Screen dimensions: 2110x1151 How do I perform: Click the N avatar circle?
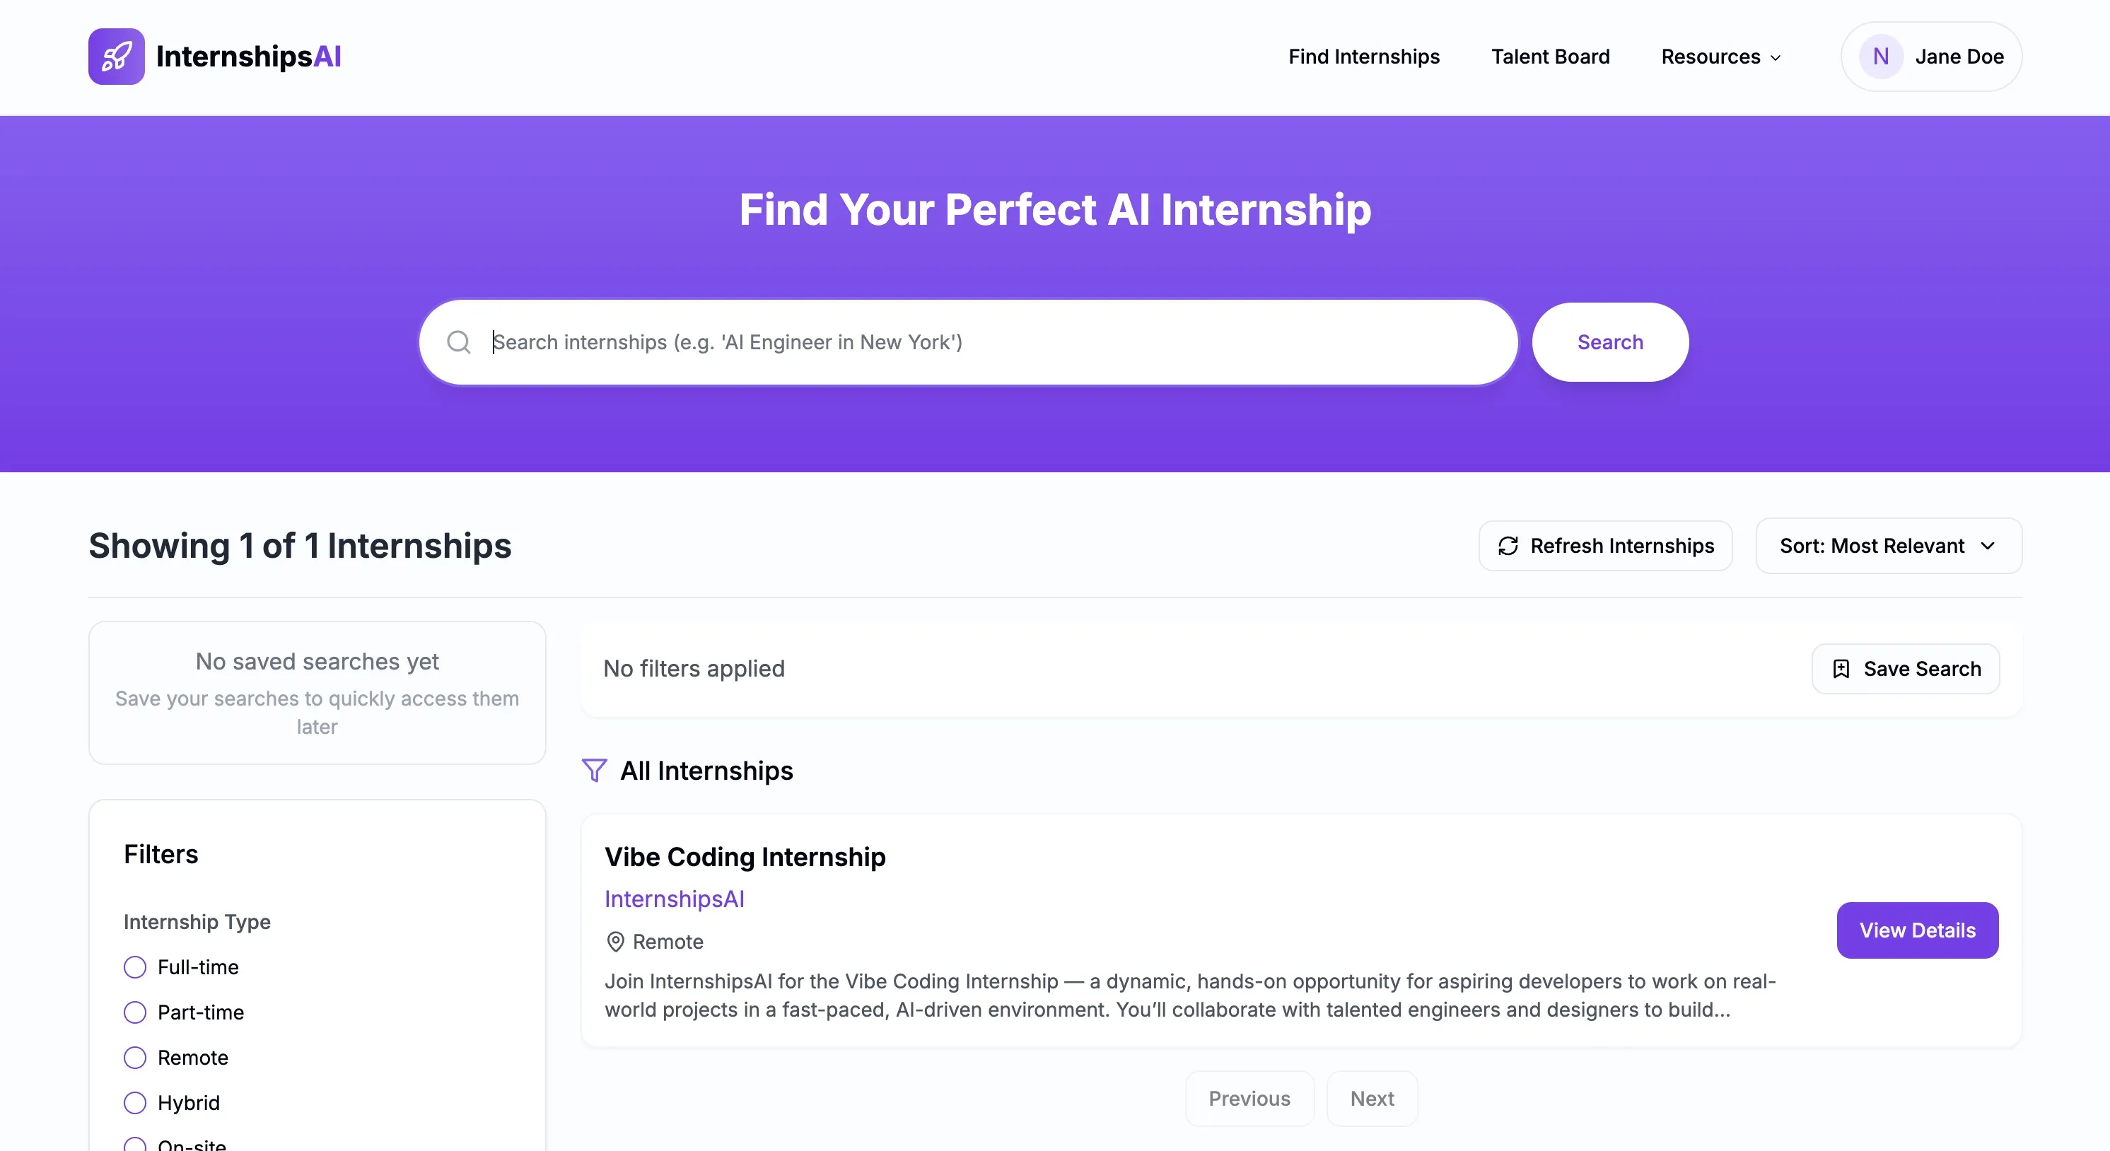point(1881,57)
